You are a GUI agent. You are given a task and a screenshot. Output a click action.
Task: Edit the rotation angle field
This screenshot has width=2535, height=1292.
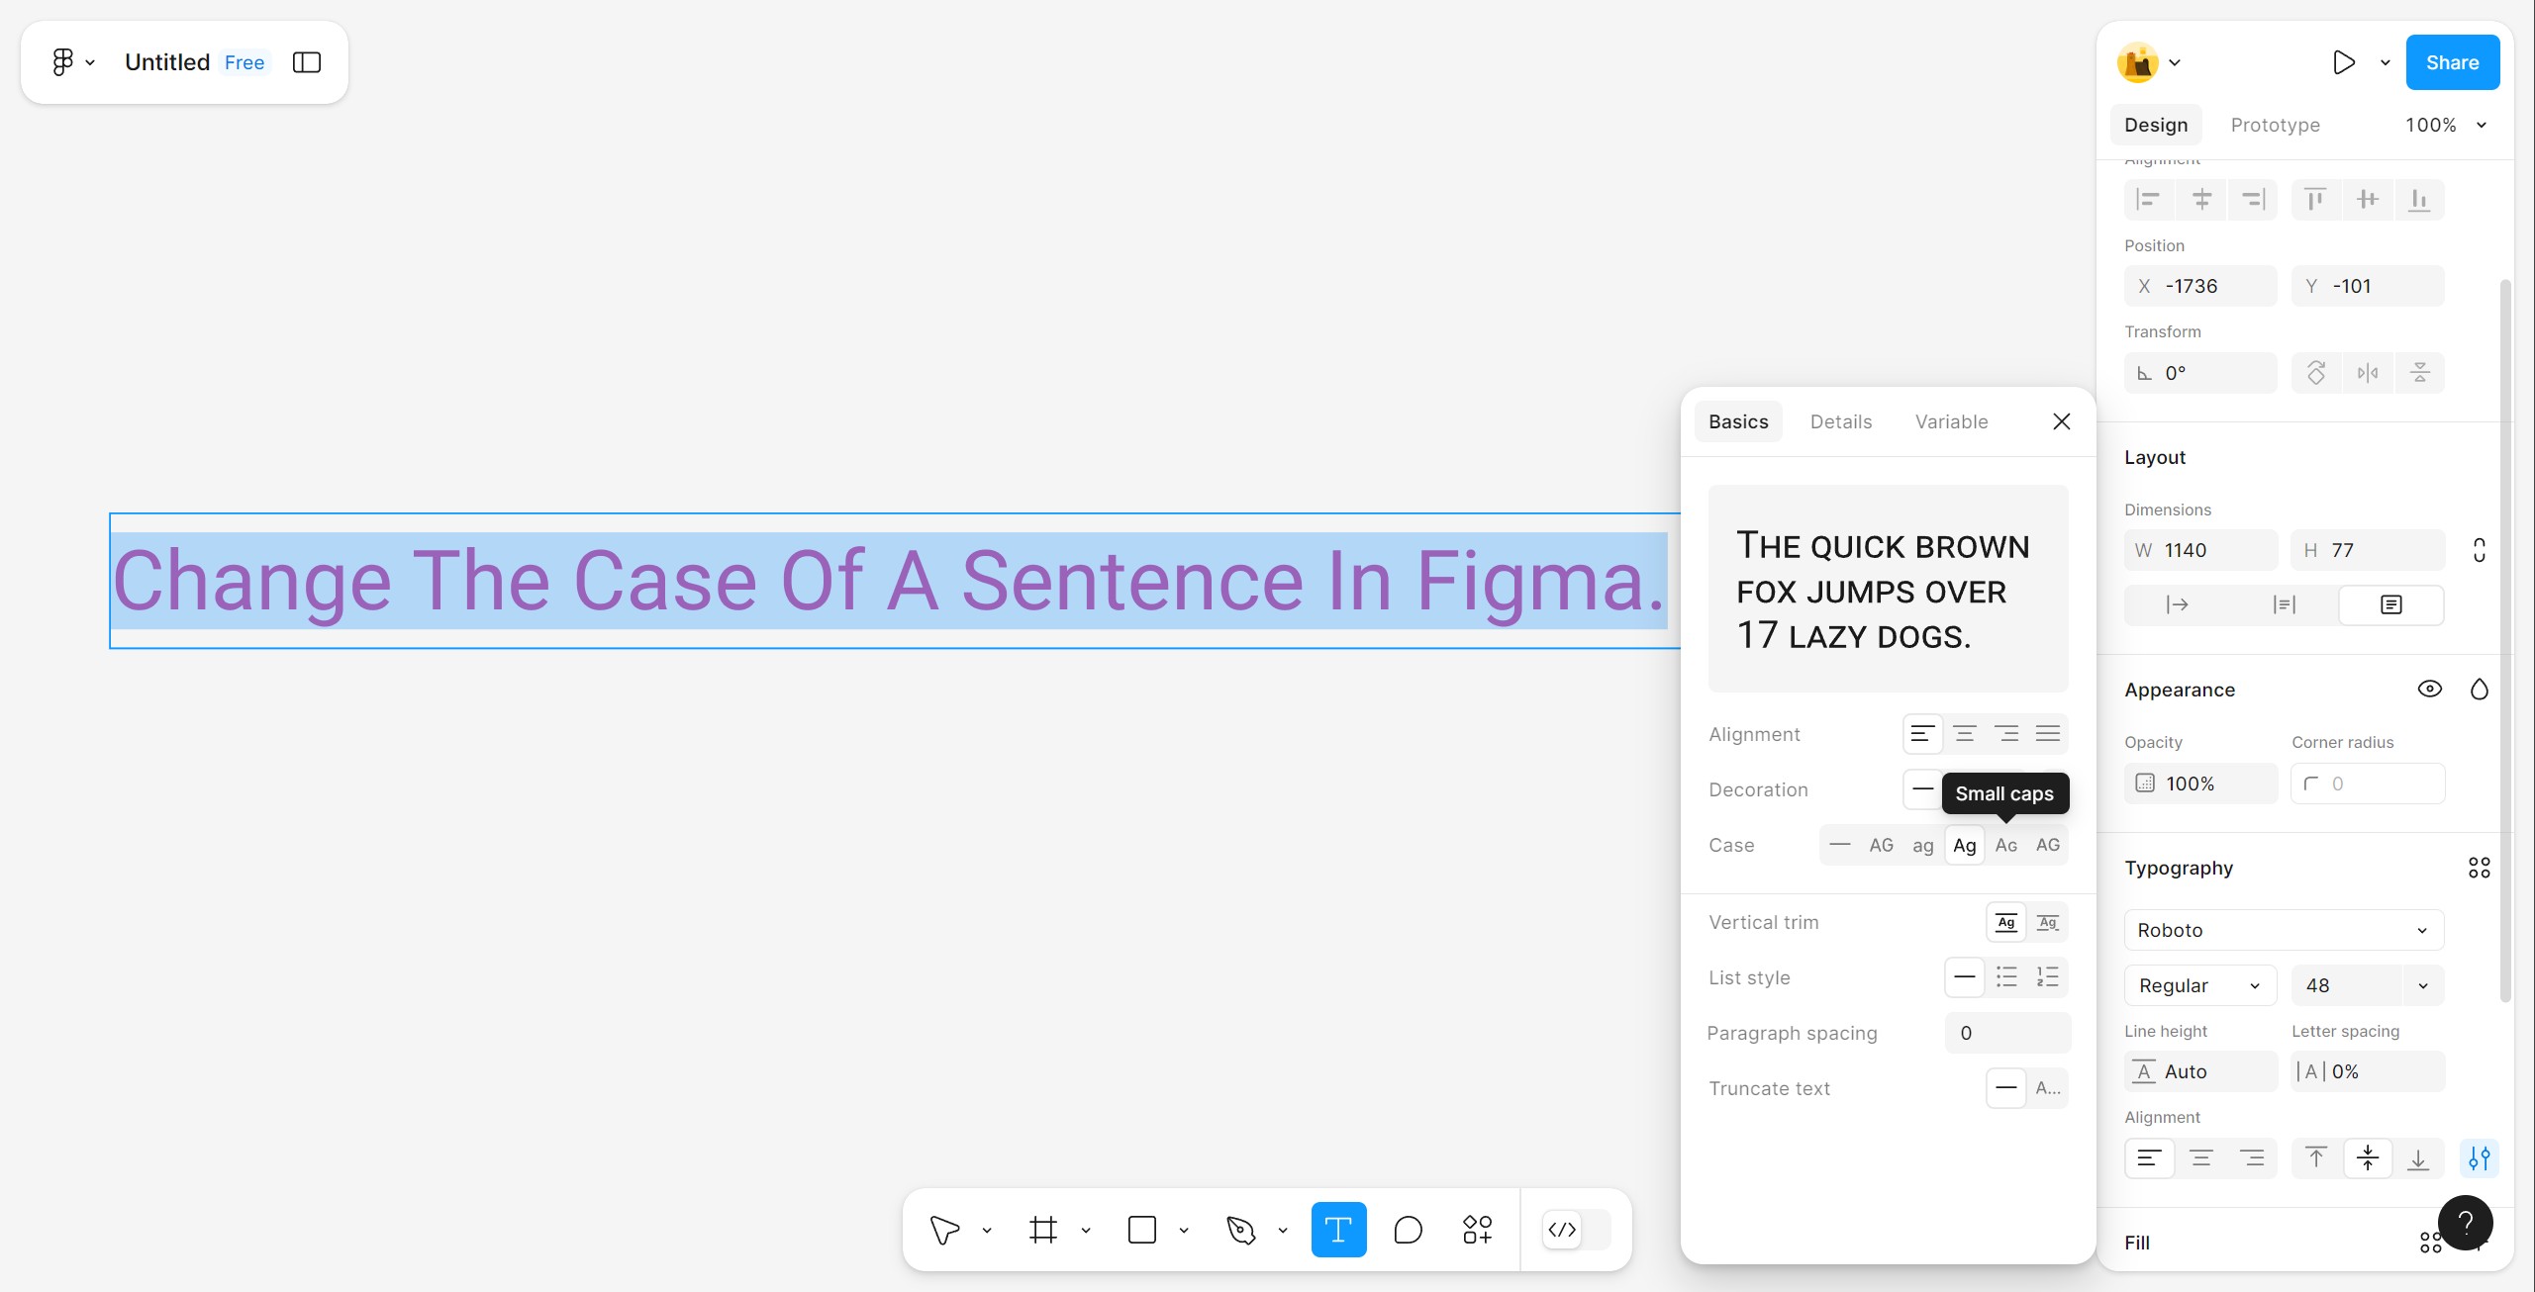pyautogui.click(x=2200, y=373)
